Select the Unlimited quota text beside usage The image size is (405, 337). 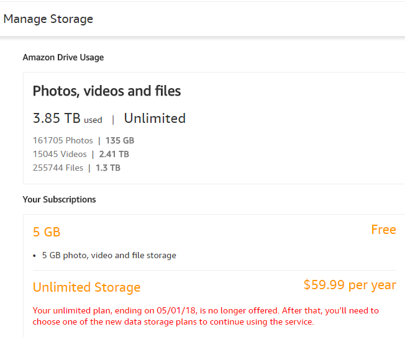click(155, 119)
